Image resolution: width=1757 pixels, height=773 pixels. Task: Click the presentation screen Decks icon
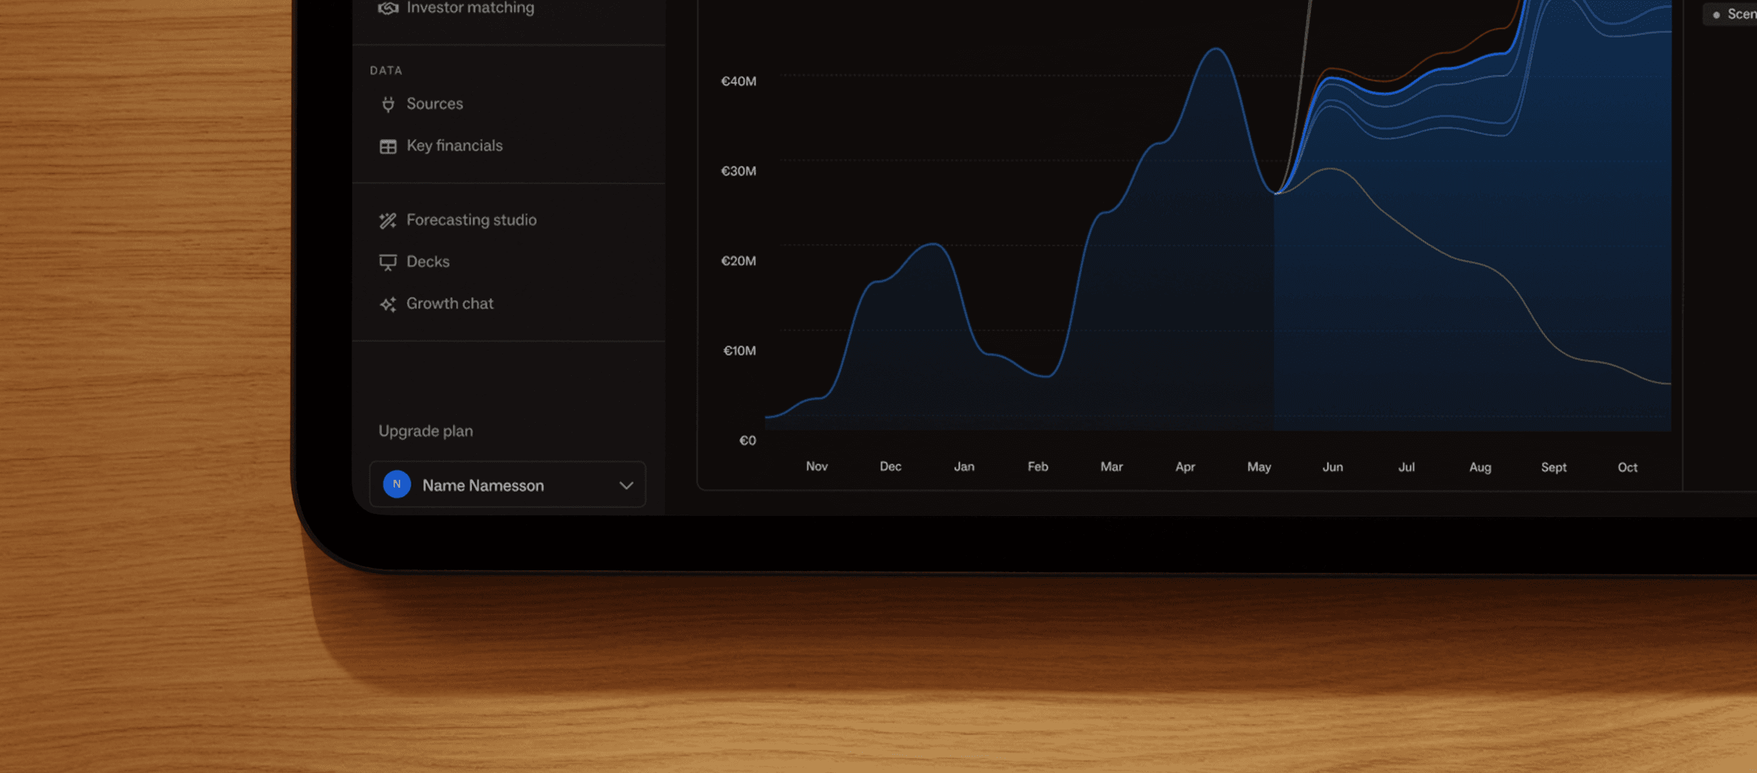tap(388, 263)
